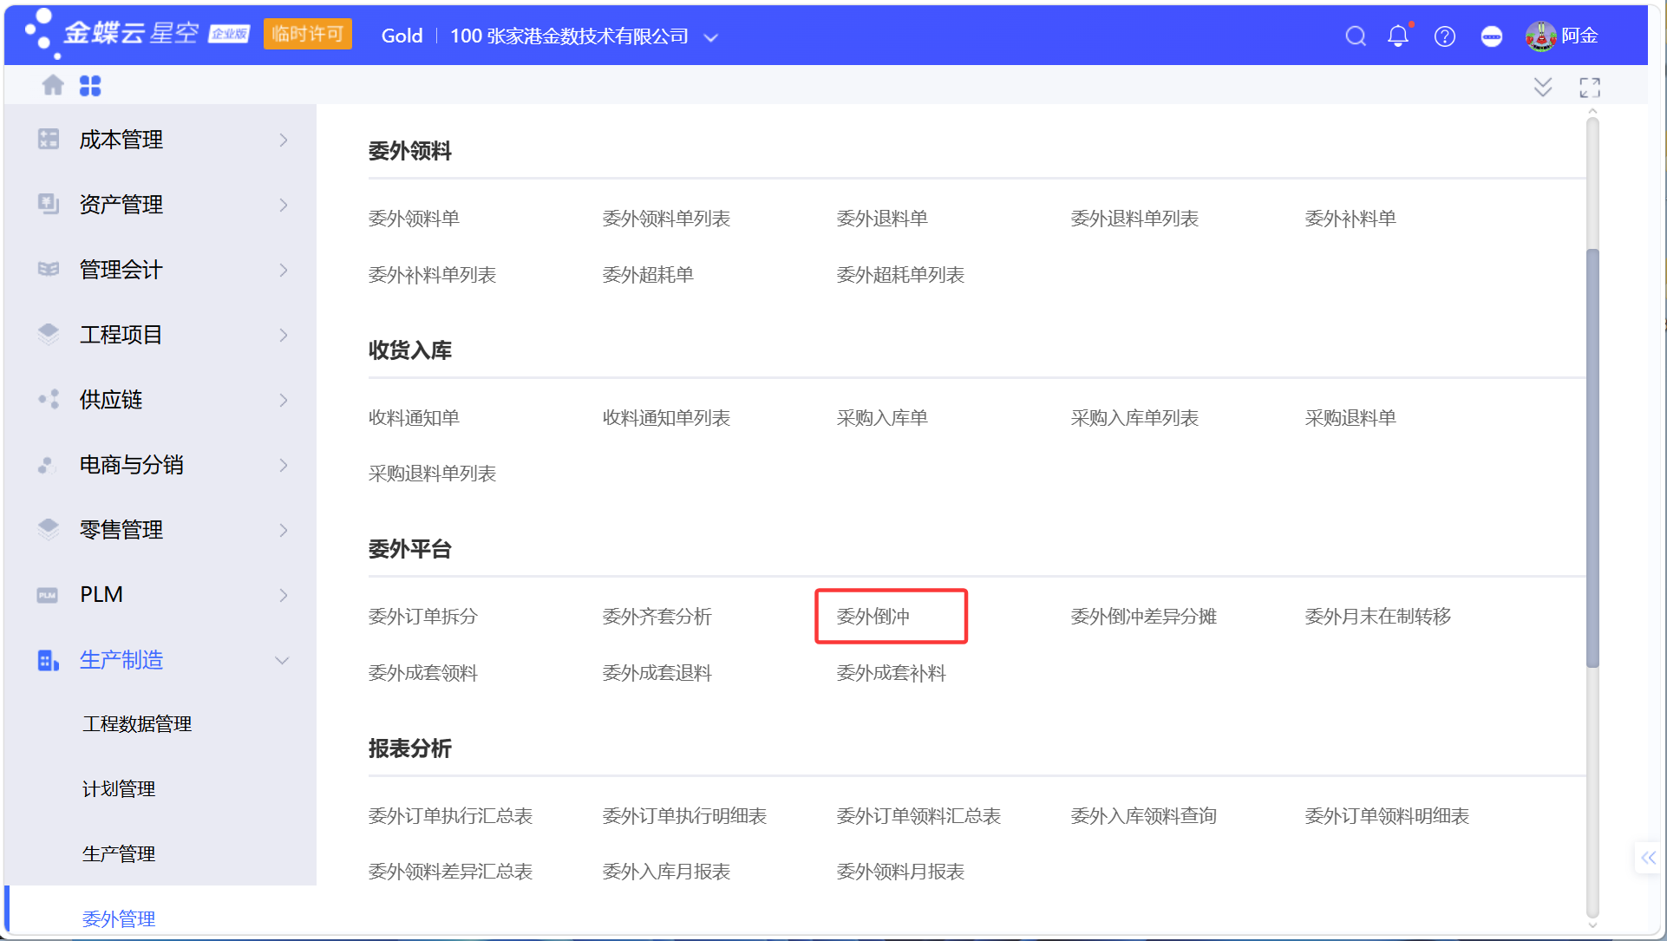
Task: Open the 阿金 user avatar
Action: 1541,36
